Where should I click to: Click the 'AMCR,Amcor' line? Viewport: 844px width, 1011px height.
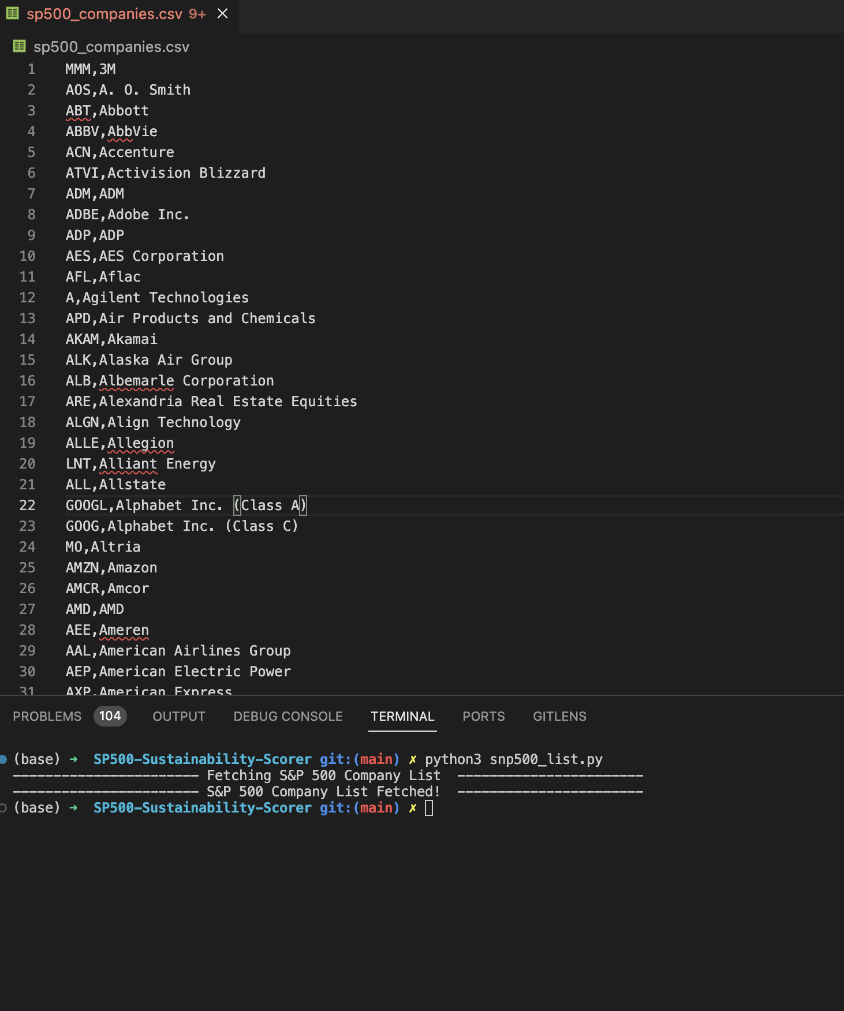pos(107,589)
